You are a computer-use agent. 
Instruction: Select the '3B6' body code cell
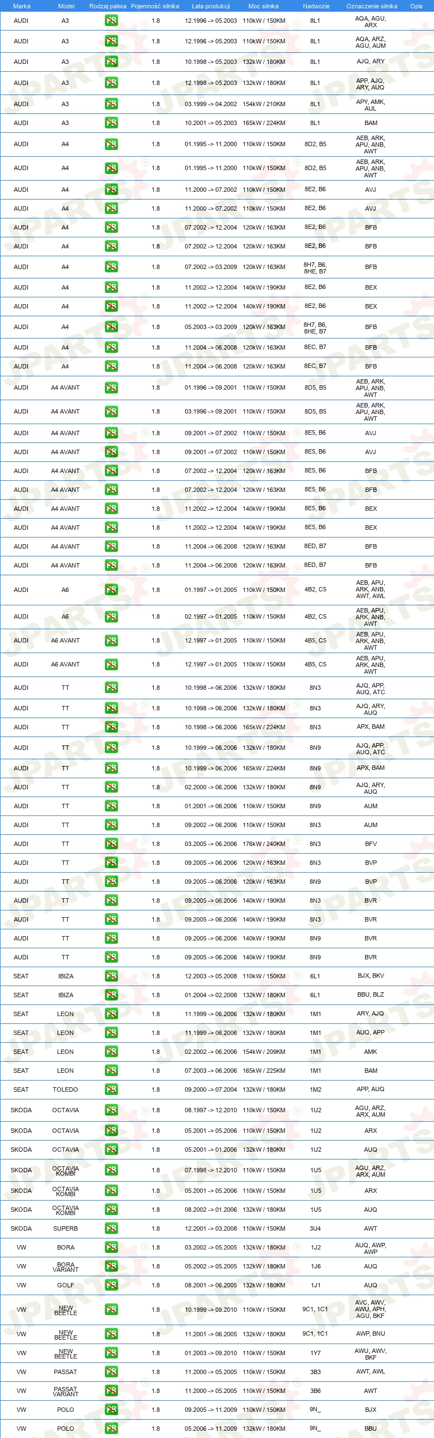315,1391
